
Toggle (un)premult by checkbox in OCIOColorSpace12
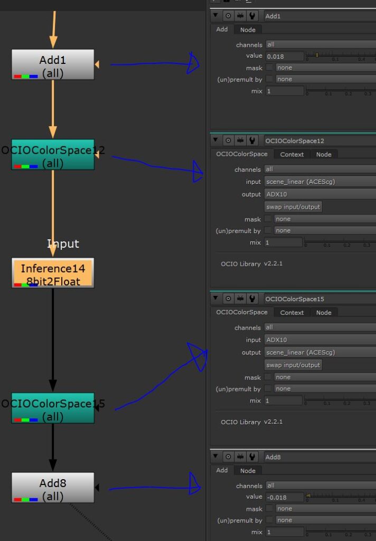(x=268, y=231)
